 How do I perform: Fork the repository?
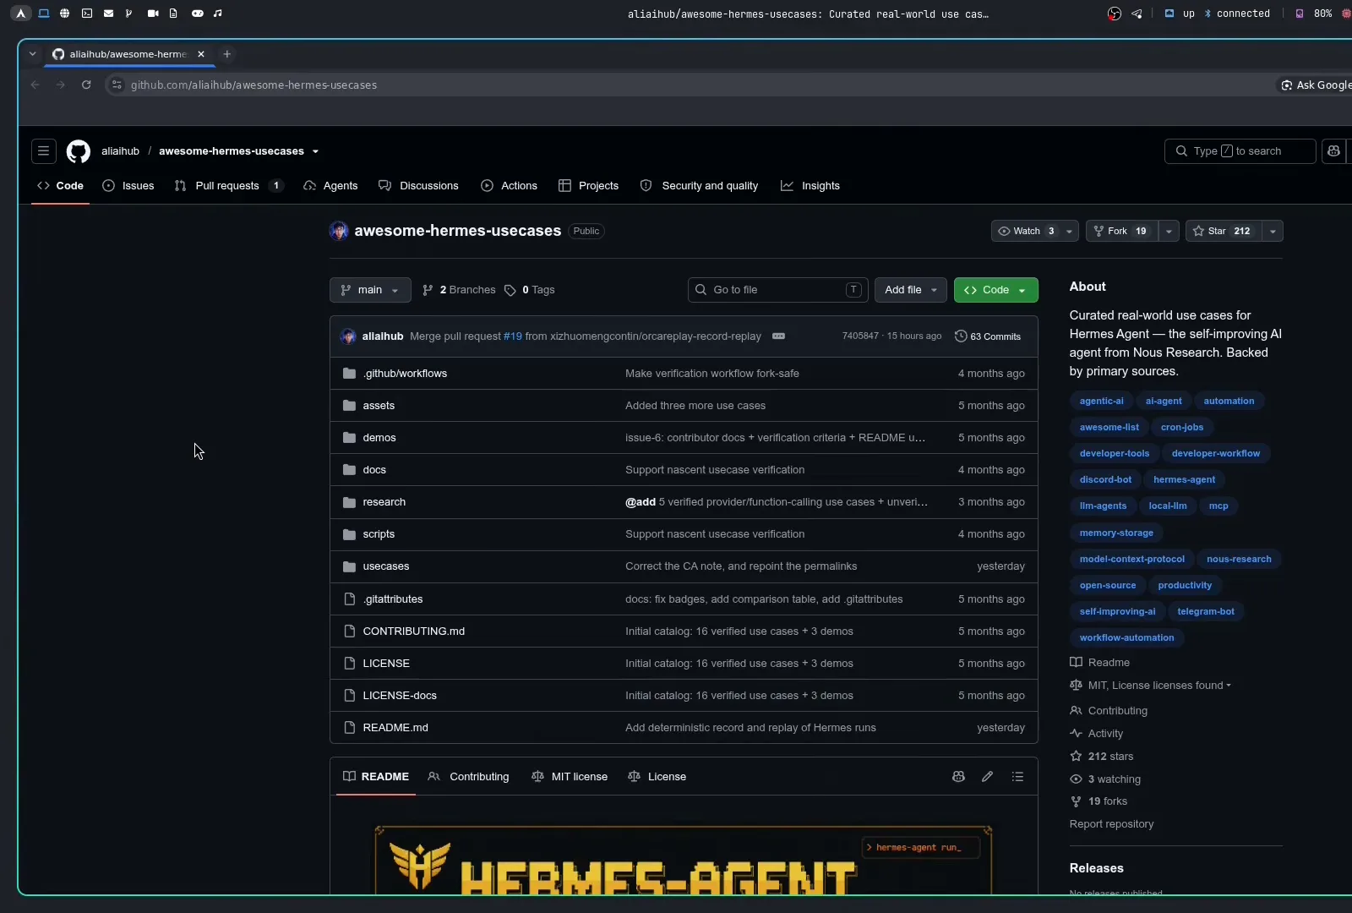pyautogui.click(x=1121, y=231)
